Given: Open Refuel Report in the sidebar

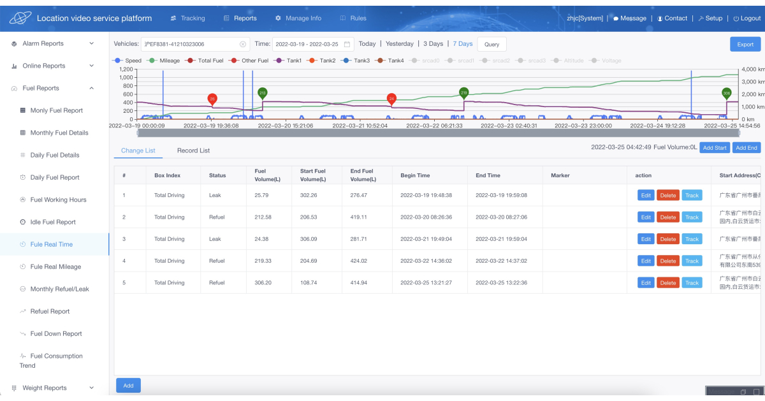Looking at the screenshot, I should 50,311.
